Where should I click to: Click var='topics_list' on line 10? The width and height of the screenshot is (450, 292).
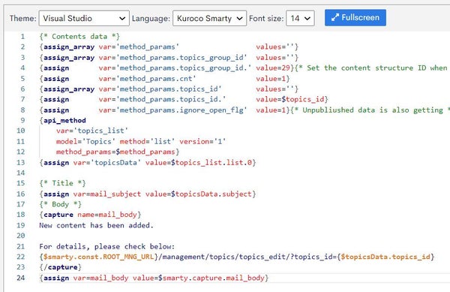91,131
